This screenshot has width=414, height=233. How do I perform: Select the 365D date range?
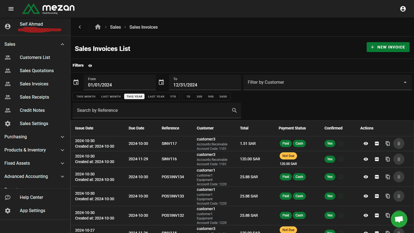[x=223, y=96]
